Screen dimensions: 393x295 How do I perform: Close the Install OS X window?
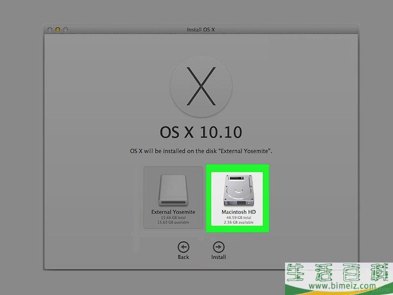pos(50,29)
